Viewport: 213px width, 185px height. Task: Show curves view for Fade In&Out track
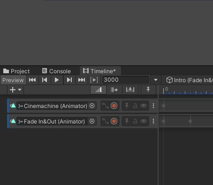tap(106, 121)
